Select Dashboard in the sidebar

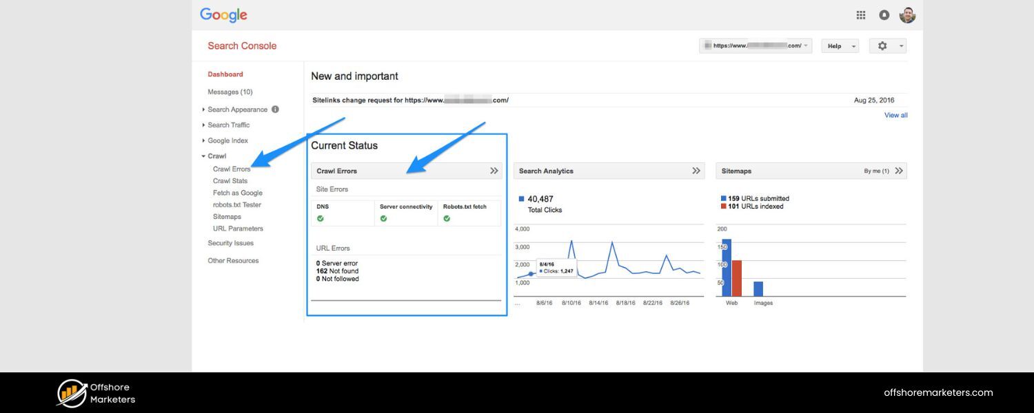(x=225, y=74)
